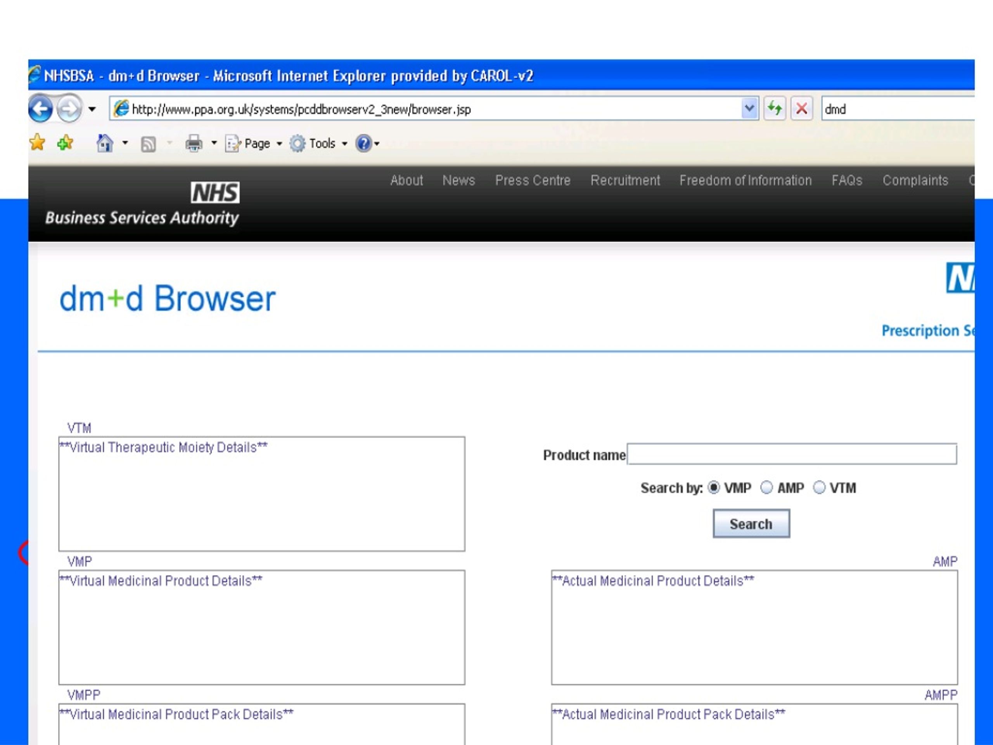Click the Home page icon

click(105, 143)
